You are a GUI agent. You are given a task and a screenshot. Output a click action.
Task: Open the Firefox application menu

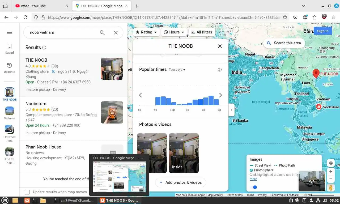click(334, 17)
